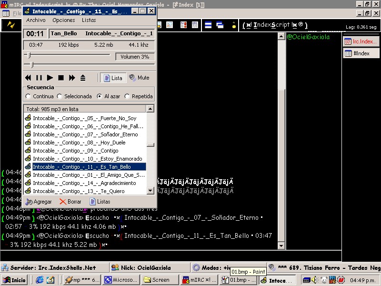Select Repetida sequence mode
381x286 pixels.
coord(127,96)
